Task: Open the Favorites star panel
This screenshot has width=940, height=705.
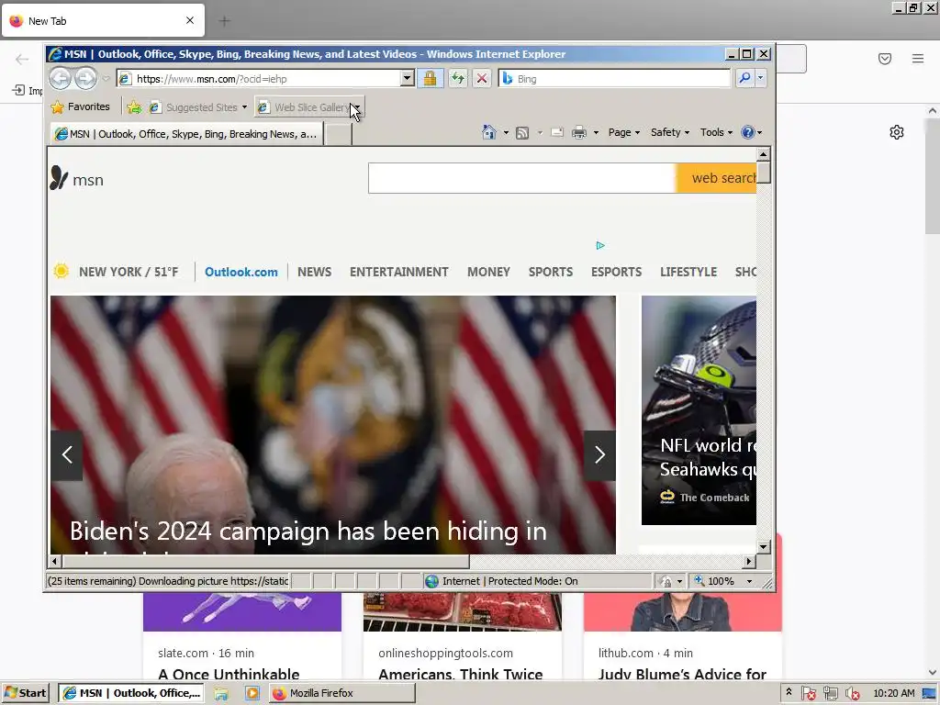Action: click(81, 106)
